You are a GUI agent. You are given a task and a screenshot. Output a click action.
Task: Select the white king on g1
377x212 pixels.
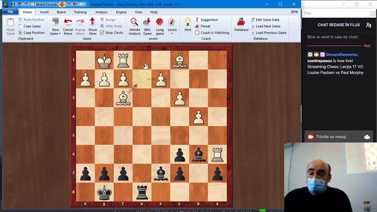pos(104,60)
